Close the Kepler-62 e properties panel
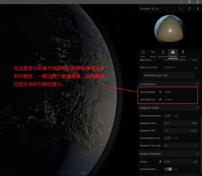Viewport: 202px width, 176px height. [x=197, y=9]
